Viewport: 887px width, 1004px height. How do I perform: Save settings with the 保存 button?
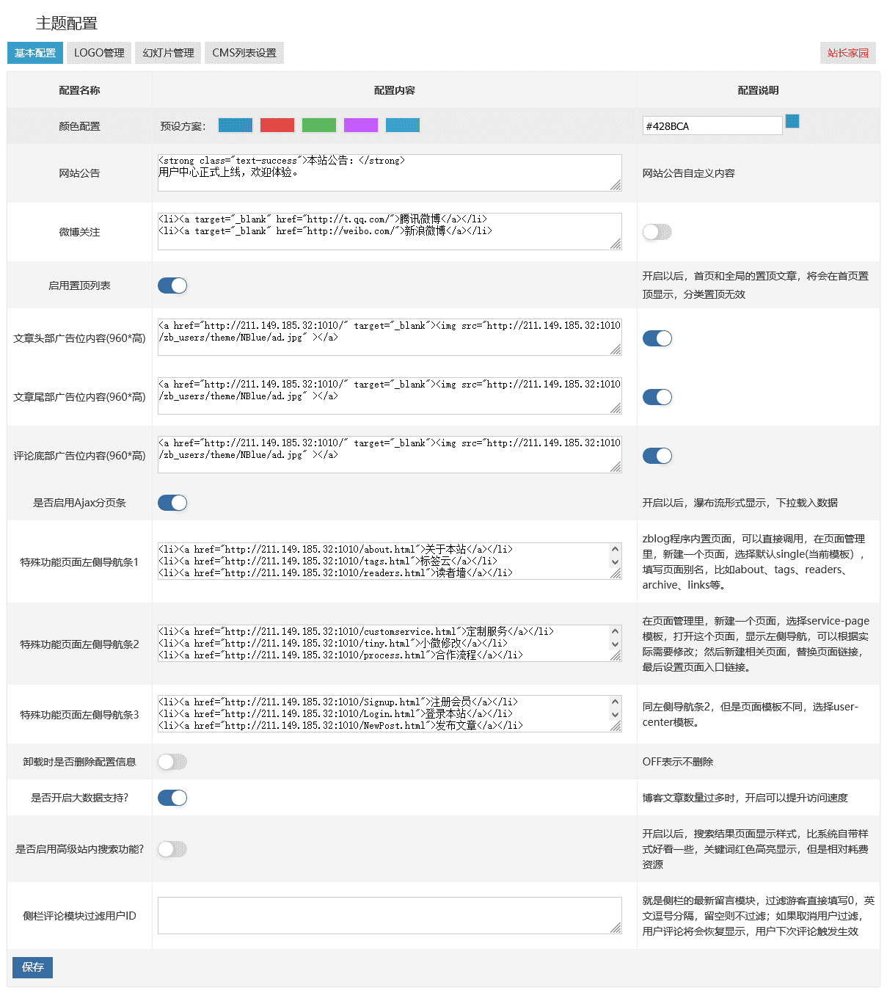click(x=32, y=967)
